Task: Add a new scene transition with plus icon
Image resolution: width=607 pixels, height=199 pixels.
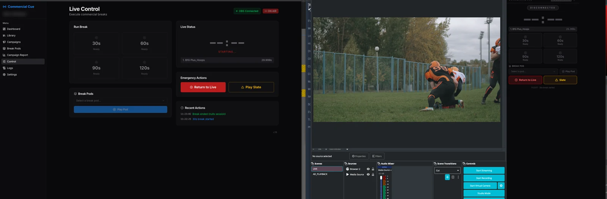Action: point(447,177)
